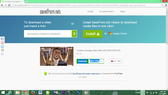Click the Chrome forward arrow

point(6,5)
